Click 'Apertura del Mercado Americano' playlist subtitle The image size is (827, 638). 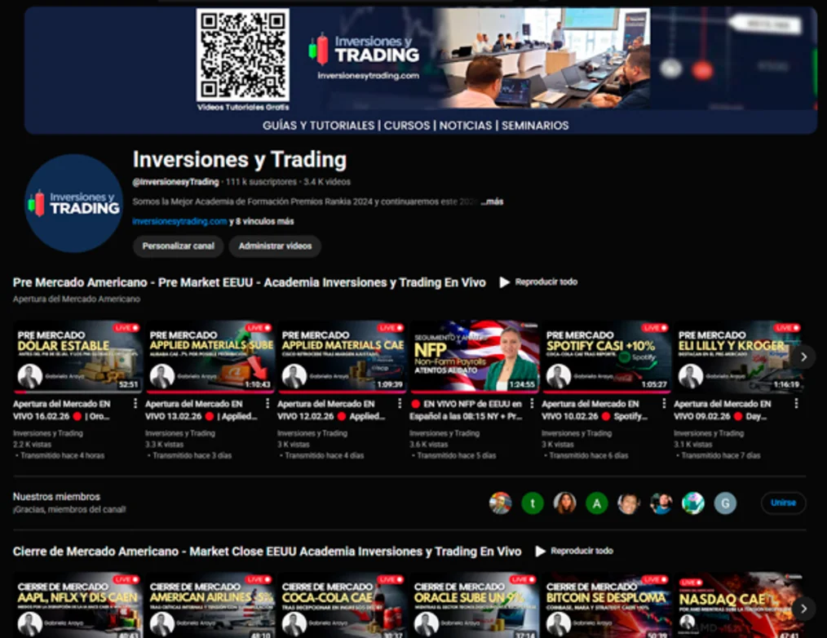77,299
